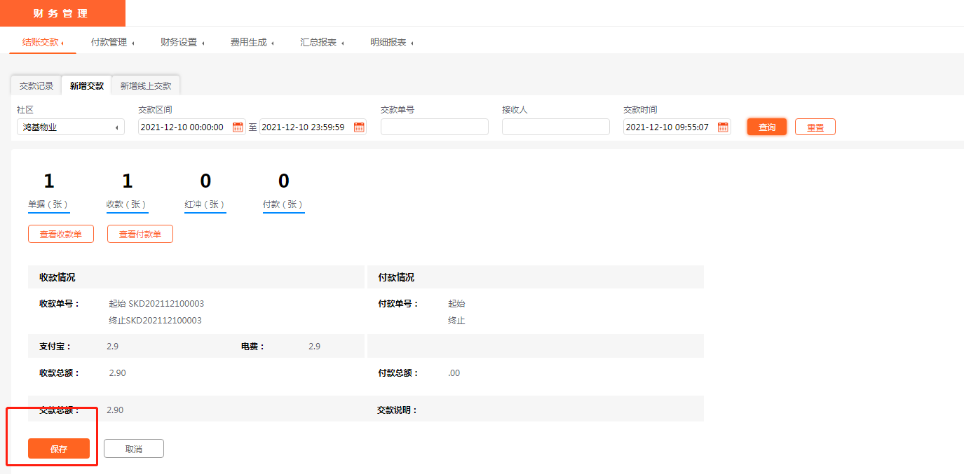Screen dimensions: 964x474
Task: Expand the 付款管理 menu
Action: tap(111, 42)
